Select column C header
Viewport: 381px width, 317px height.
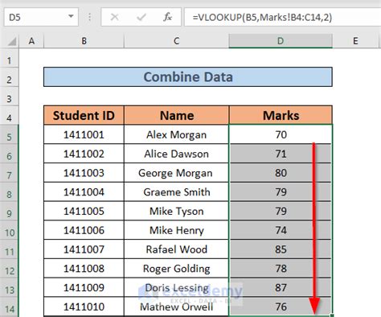pos(176,41)
